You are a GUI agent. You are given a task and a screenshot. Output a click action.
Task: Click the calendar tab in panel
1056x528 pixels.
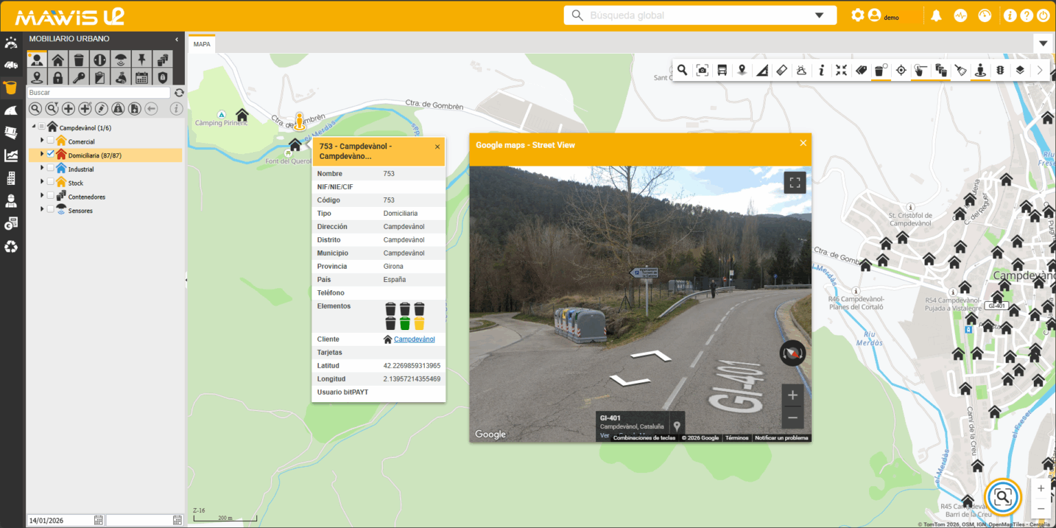click(142, 78)
